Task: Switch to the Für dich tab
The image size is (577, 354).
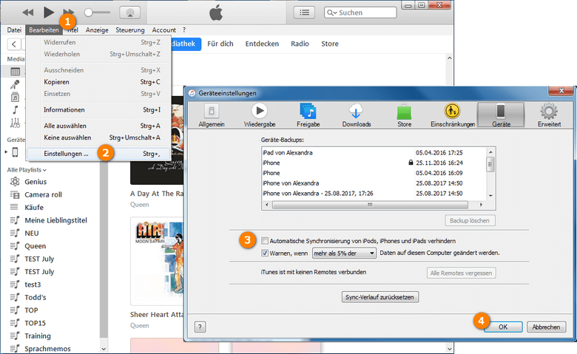Action: (220, 44)
